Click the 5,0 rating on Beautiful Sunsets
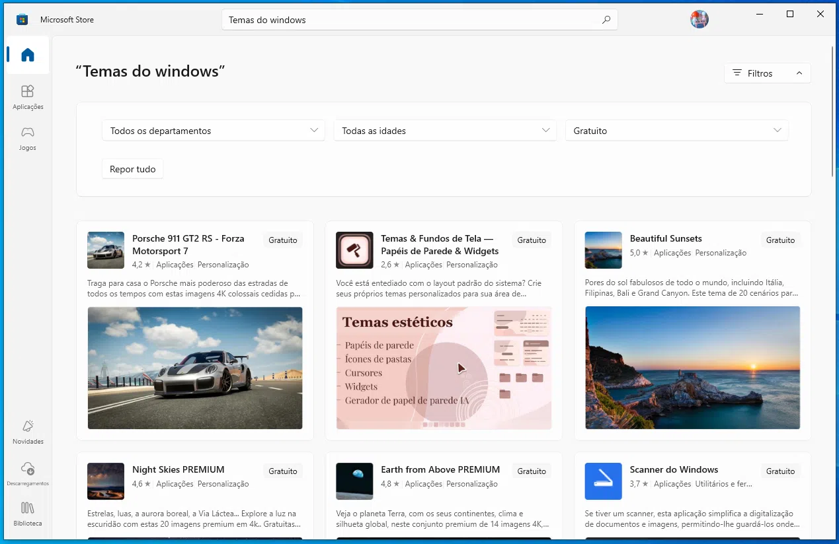This screenshot has width=839, height=544. tap(639, 253)
